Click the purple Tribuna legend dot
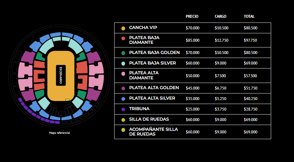This screenshot has width=294, height=162. [x=123, y=109]
